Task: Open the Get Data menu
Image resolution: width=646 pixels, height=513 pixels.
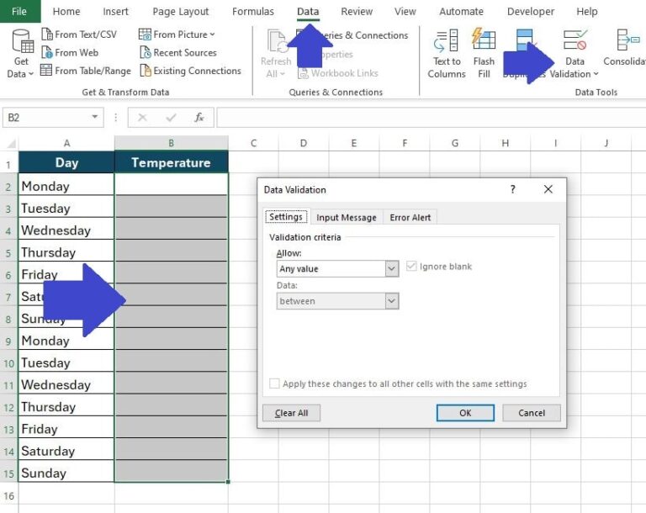Action: (20, 54)
